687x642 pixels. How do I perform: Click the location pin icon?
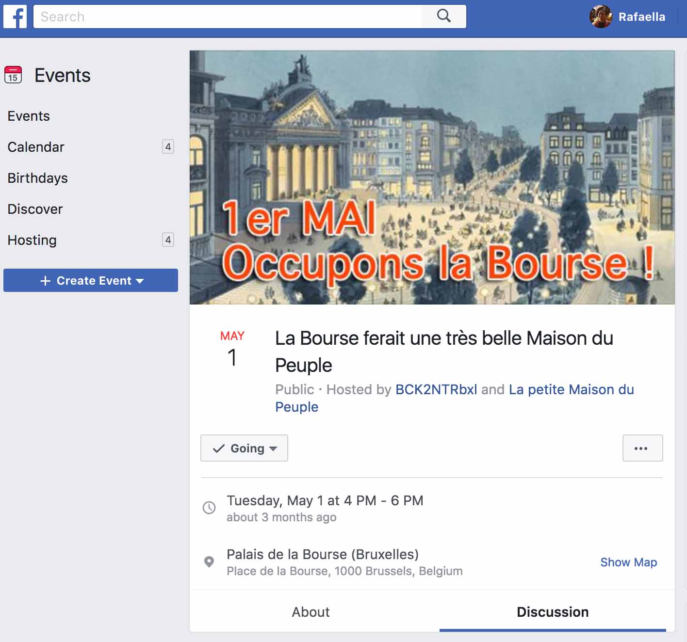(x=209, y=562)
